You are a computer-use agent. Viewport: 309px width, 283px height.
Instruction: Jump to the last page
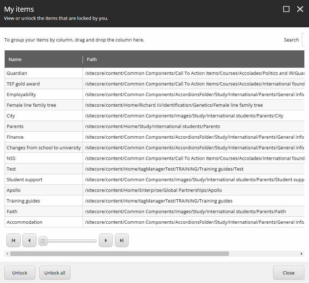(x=122, y=240)
